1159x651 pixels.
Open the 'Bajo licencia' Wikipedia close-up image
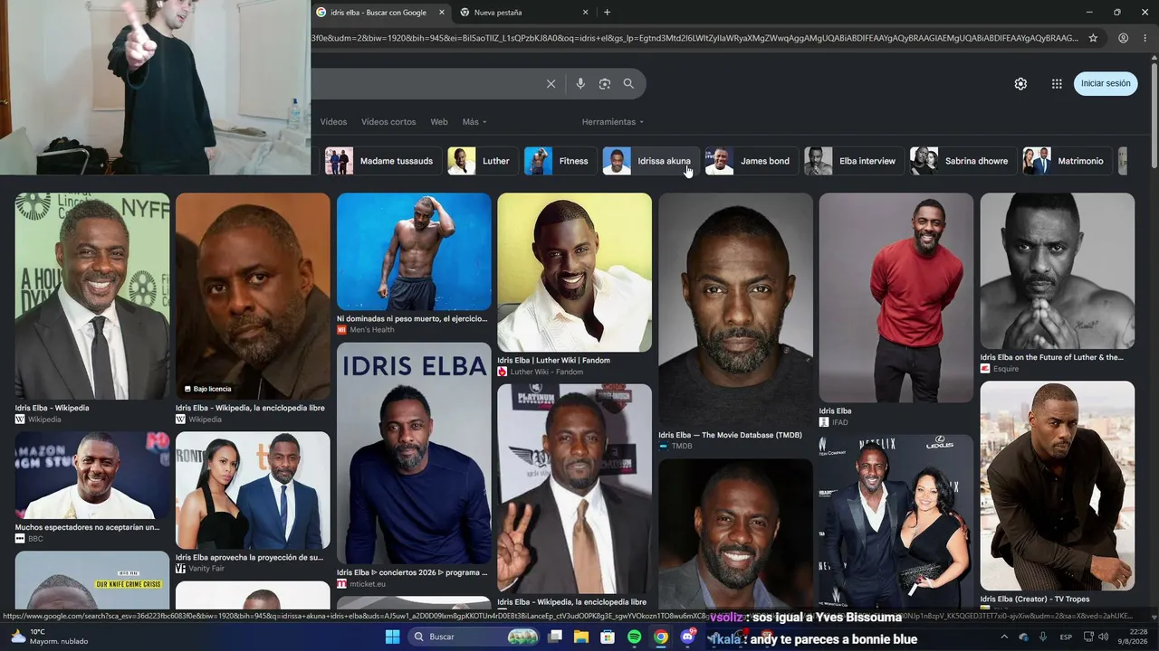[x=253, y=296]
